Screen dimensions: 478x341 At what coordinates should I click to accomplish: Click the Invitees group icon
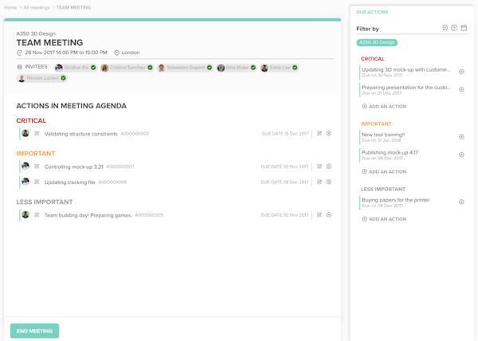click(19, 67)
